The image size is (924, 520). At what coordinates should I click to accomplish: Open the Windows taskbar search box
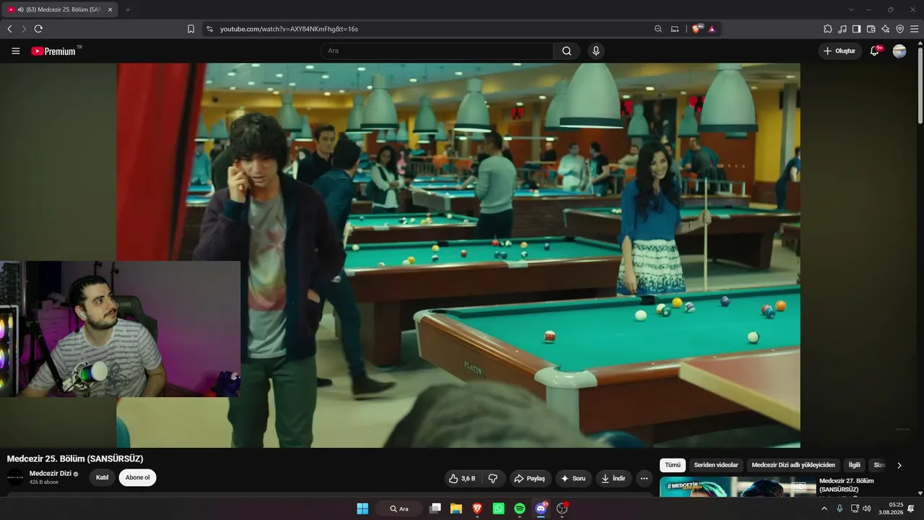(x=399, y=508)
